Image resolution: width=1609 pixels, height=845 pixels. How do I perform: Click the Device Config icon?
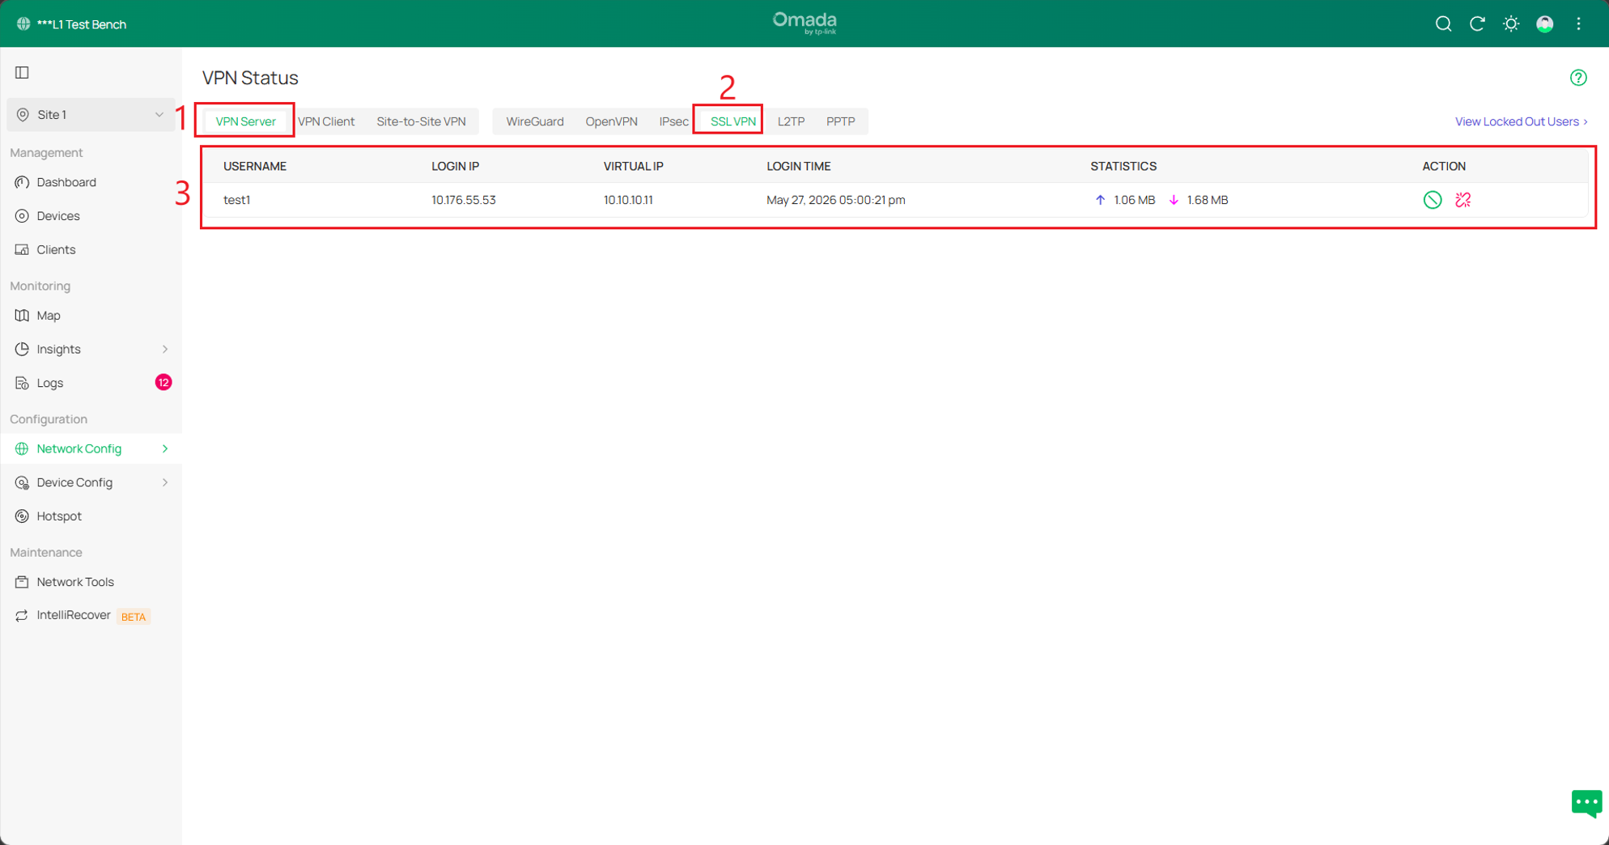(x=22, y=482)
